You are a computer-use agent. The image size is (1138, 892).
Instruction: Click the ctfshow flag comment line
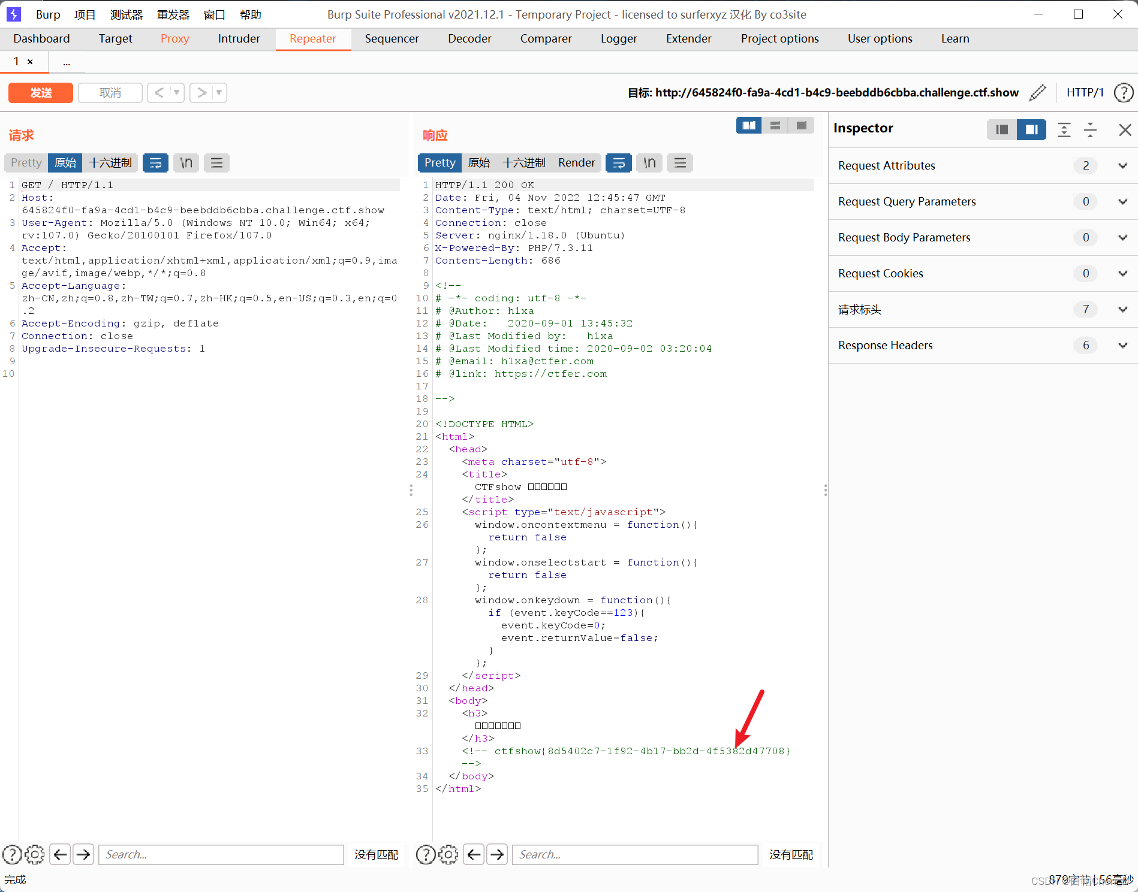coord(626,751)
